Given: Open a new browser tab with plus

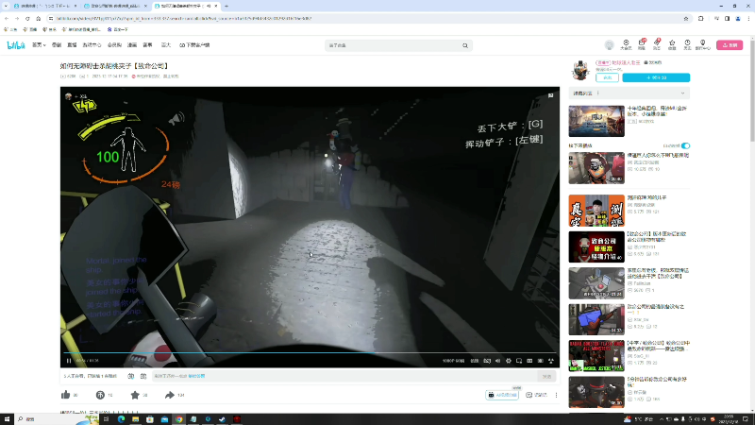Looking at the screenshot, I should pos(226,6).
